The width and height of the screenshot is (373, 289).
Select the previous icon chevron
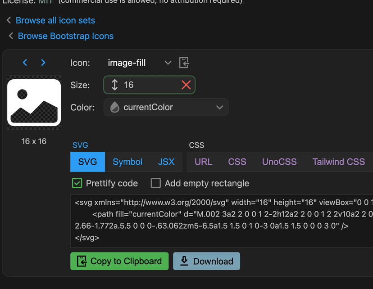(25, 63)
